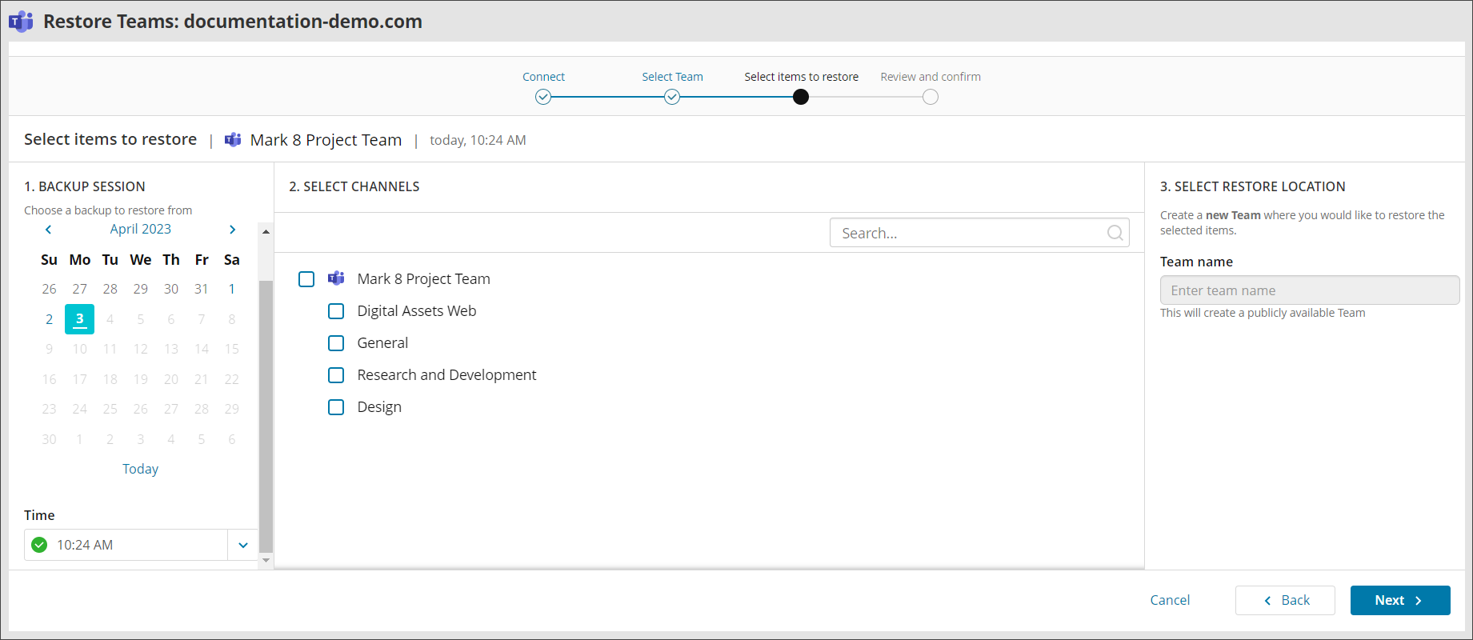Click the green checkmark in Time field
This screenshot has width=1473, height=640.
(39, 545)
